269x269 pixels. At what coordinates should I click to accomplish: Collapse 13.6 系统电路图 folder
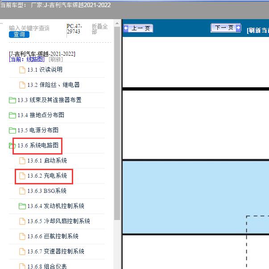point(38,145)
